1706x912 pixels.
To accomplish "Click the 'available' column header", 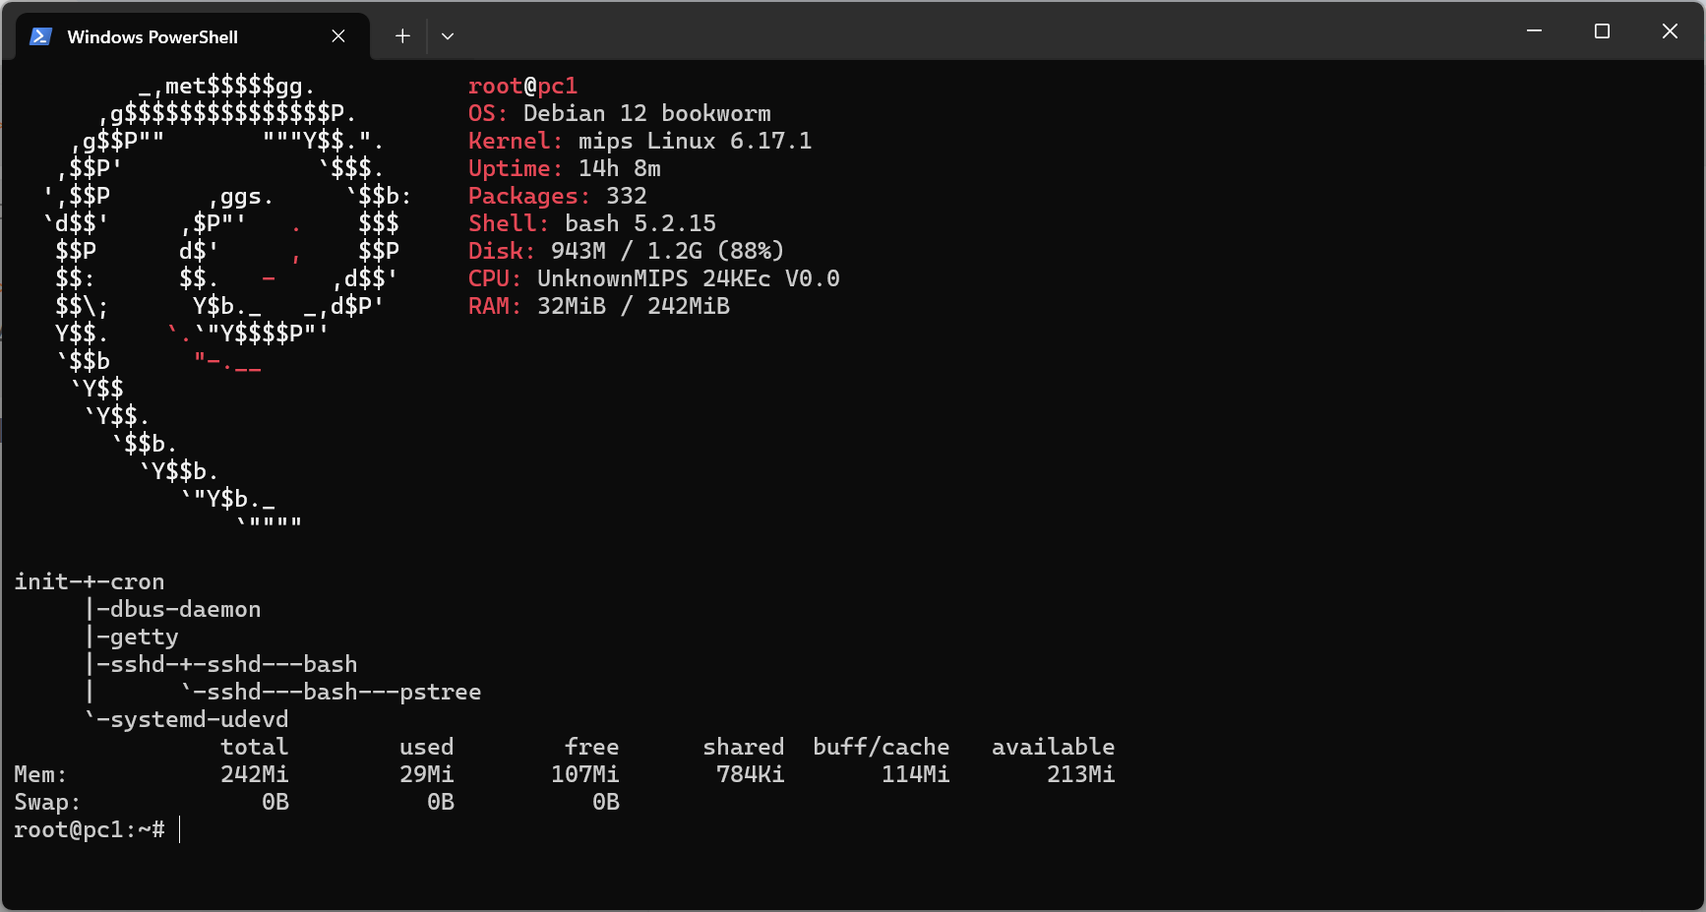I will coord(1054,747).
